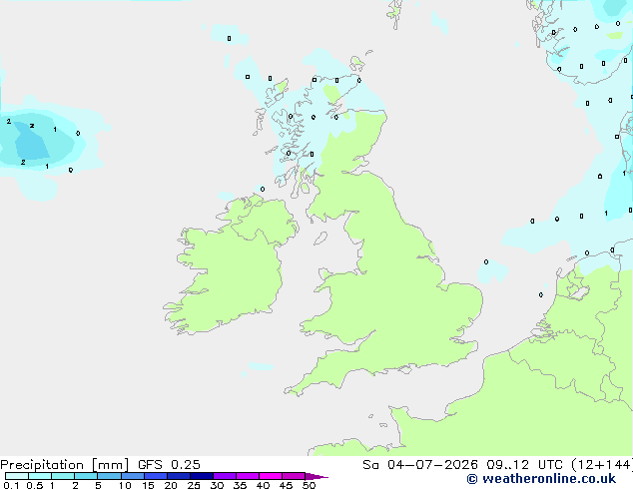Click the legend value label 20
The height and width of the screenshot is (489, 633).
[x=171, y=485]
